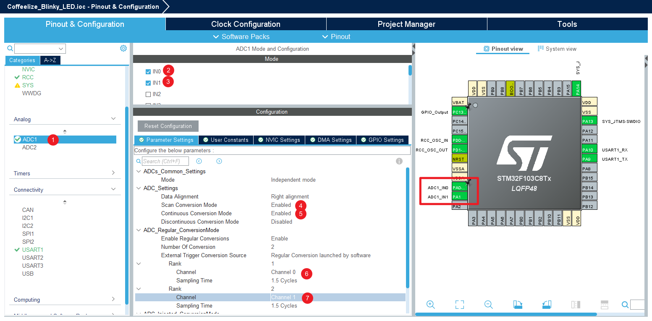This screenshot has width=652, height=321.
Task: Zoom out of the pinout view
Action: click(x=488, y=305)
